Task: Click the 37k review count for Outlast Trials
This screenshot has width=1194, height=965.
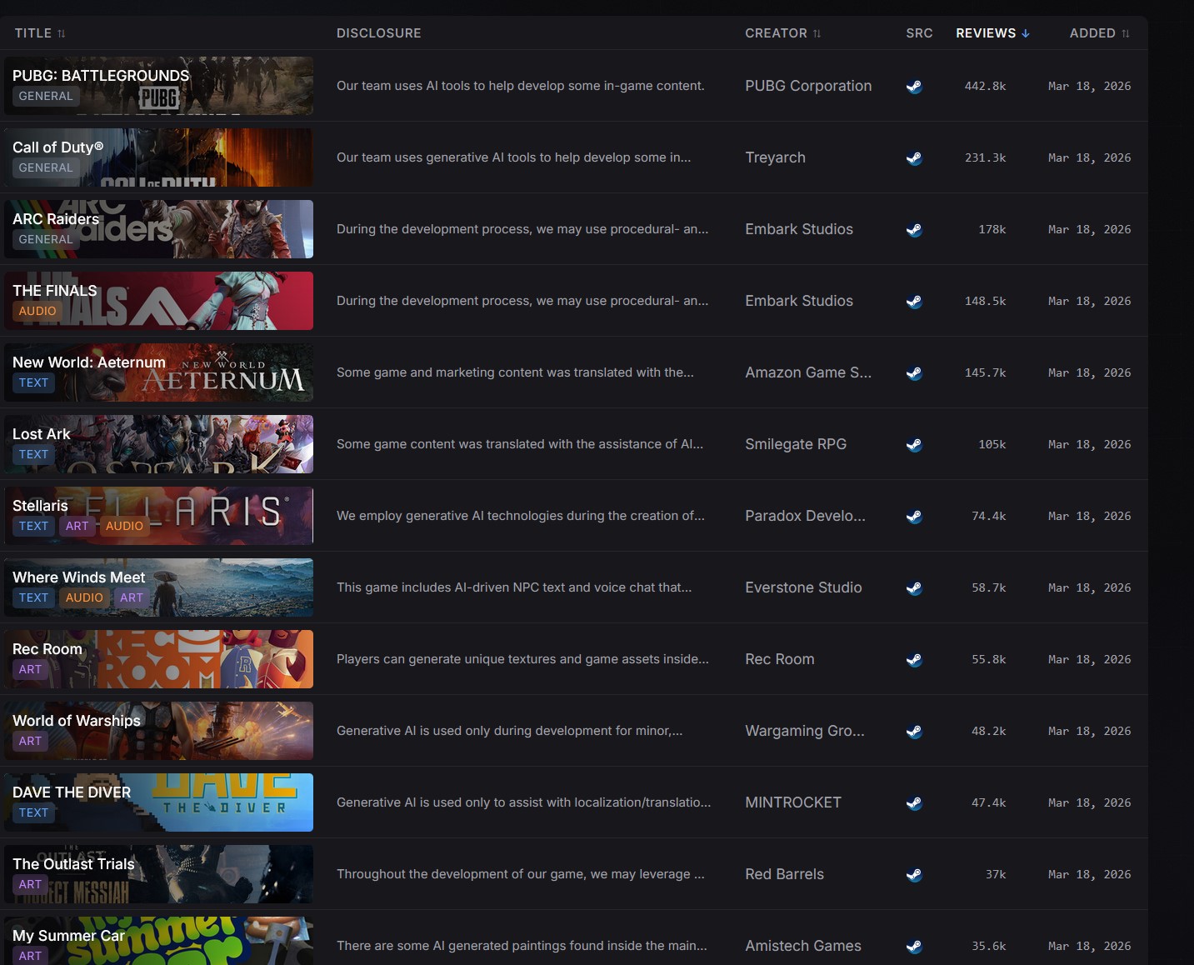Action: pyautogui.click(x=996, y=874)
